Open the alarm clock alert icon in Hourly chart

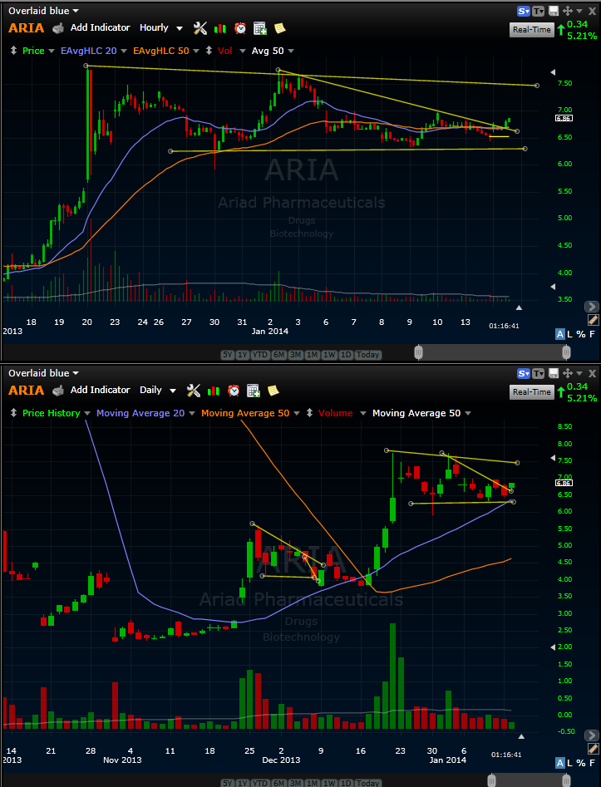(x=240, y=28)
